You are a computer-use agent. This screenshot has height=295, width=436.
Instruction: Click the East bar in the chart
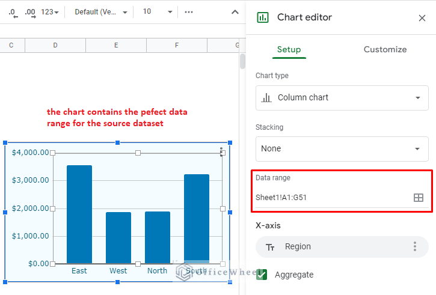79,214
